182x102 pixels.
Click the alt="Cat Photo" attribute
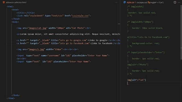pos(75,28)
